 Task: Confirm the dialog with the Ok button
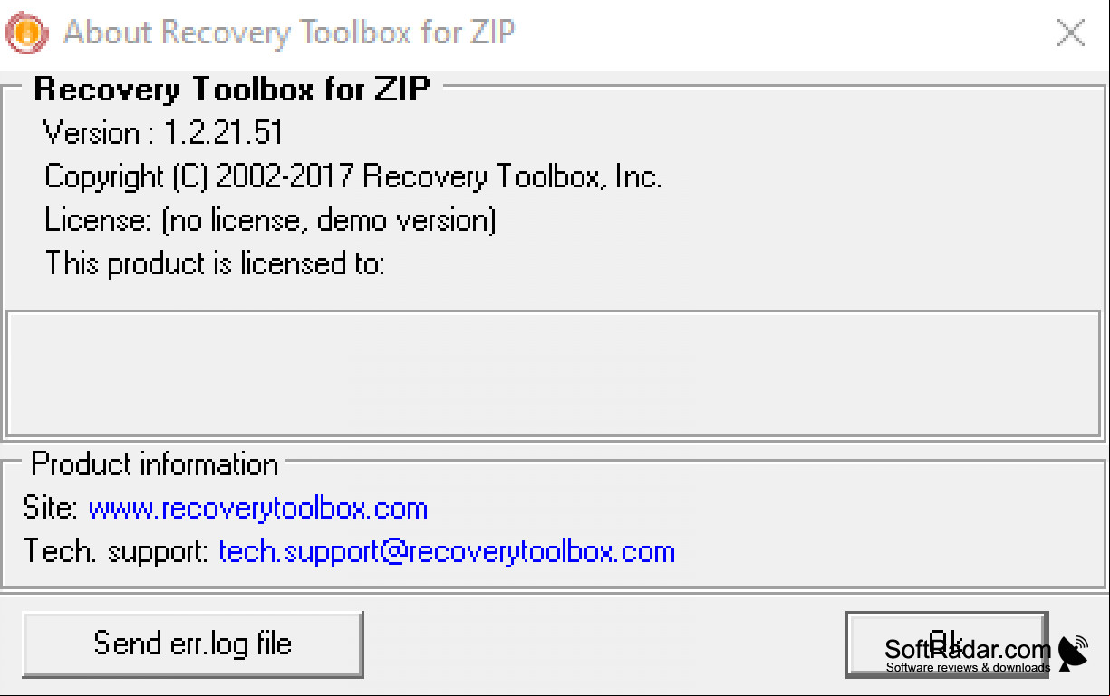[x=946, y=644]
